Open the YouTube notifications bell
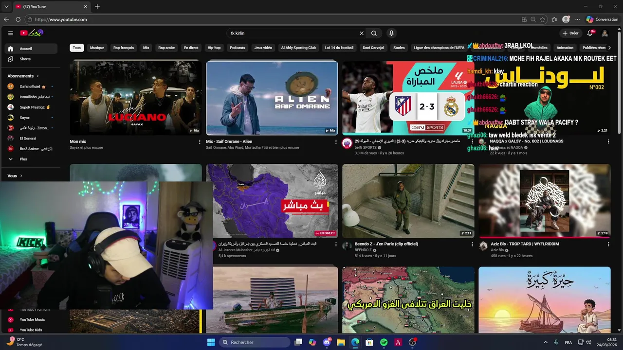 590,33
